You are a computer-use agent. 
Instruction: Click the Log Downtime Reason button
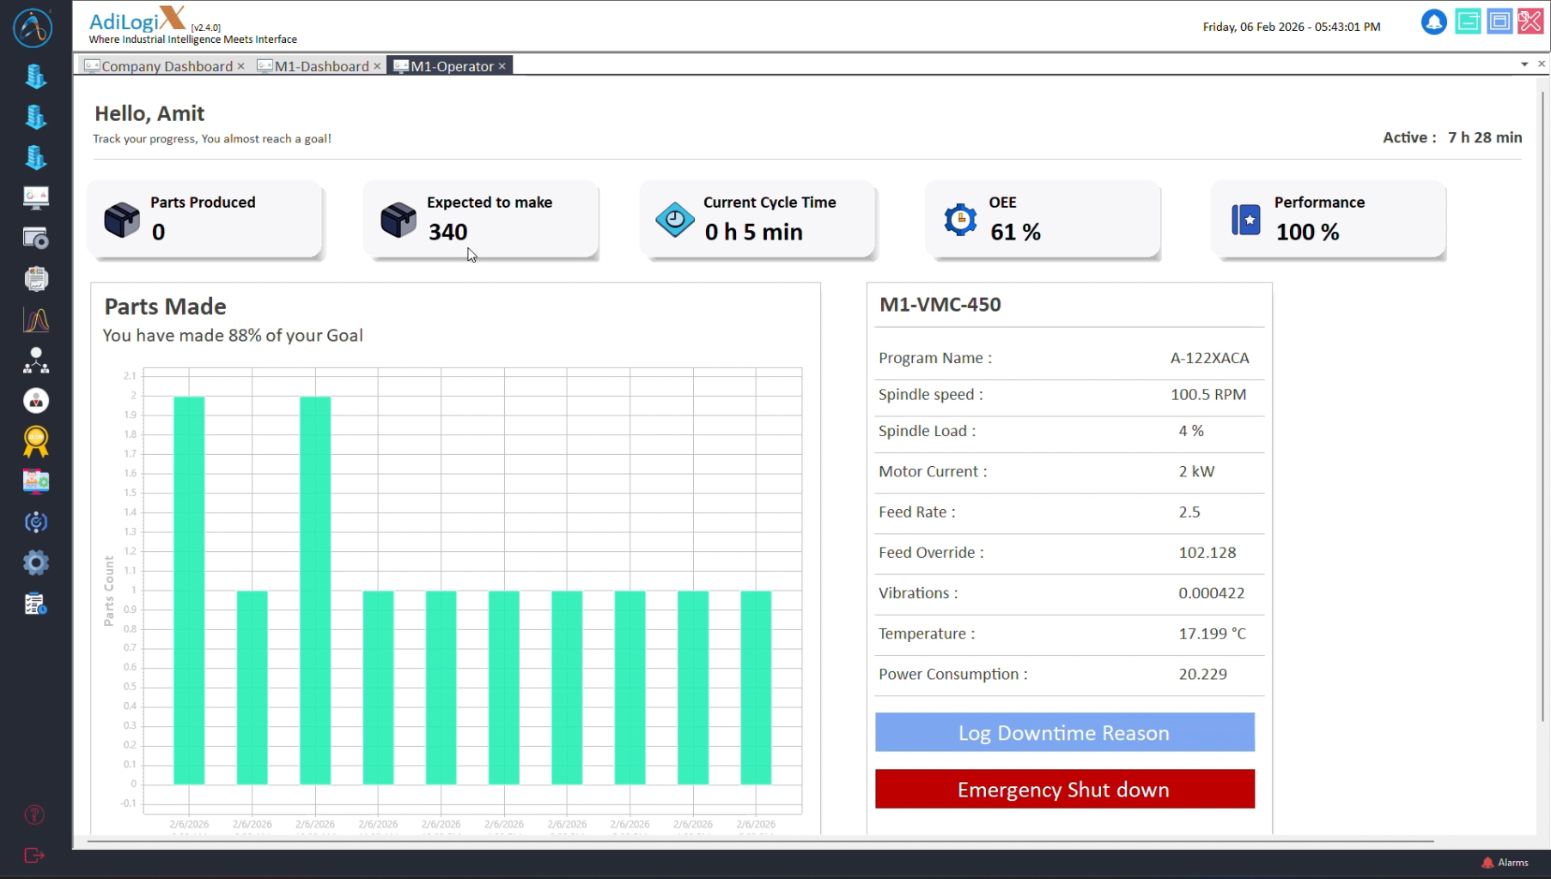tap(1064, 732)
